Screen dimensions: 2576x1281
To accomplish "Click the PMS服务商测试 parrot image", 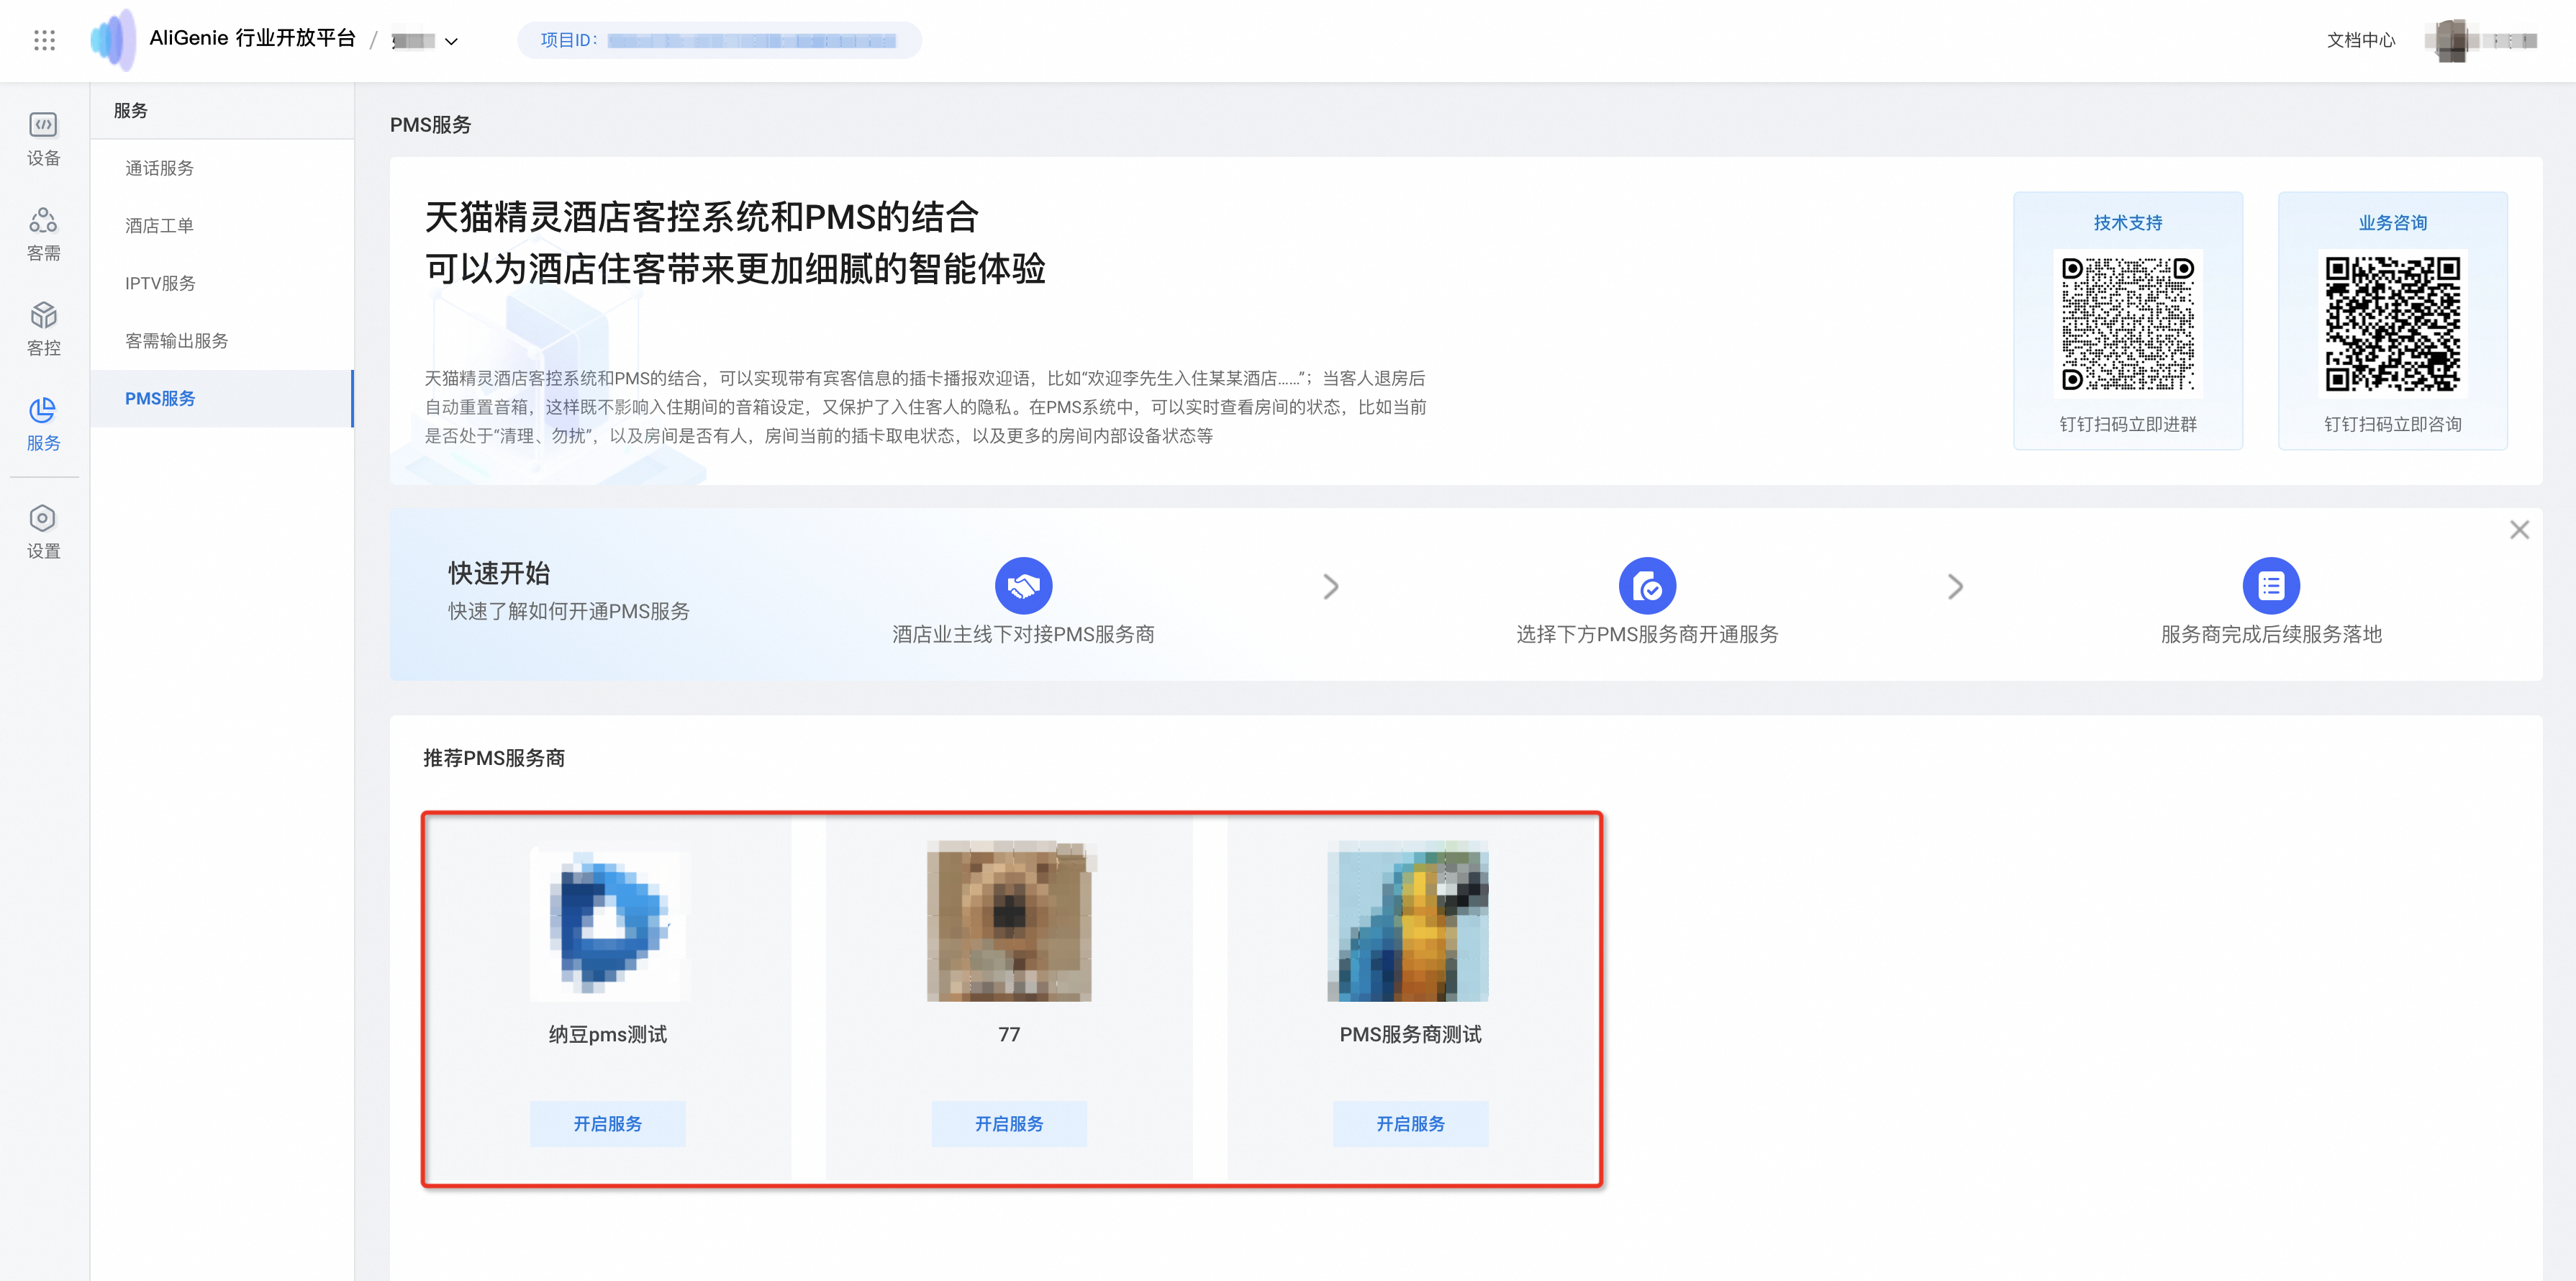I will [1407, 921].
